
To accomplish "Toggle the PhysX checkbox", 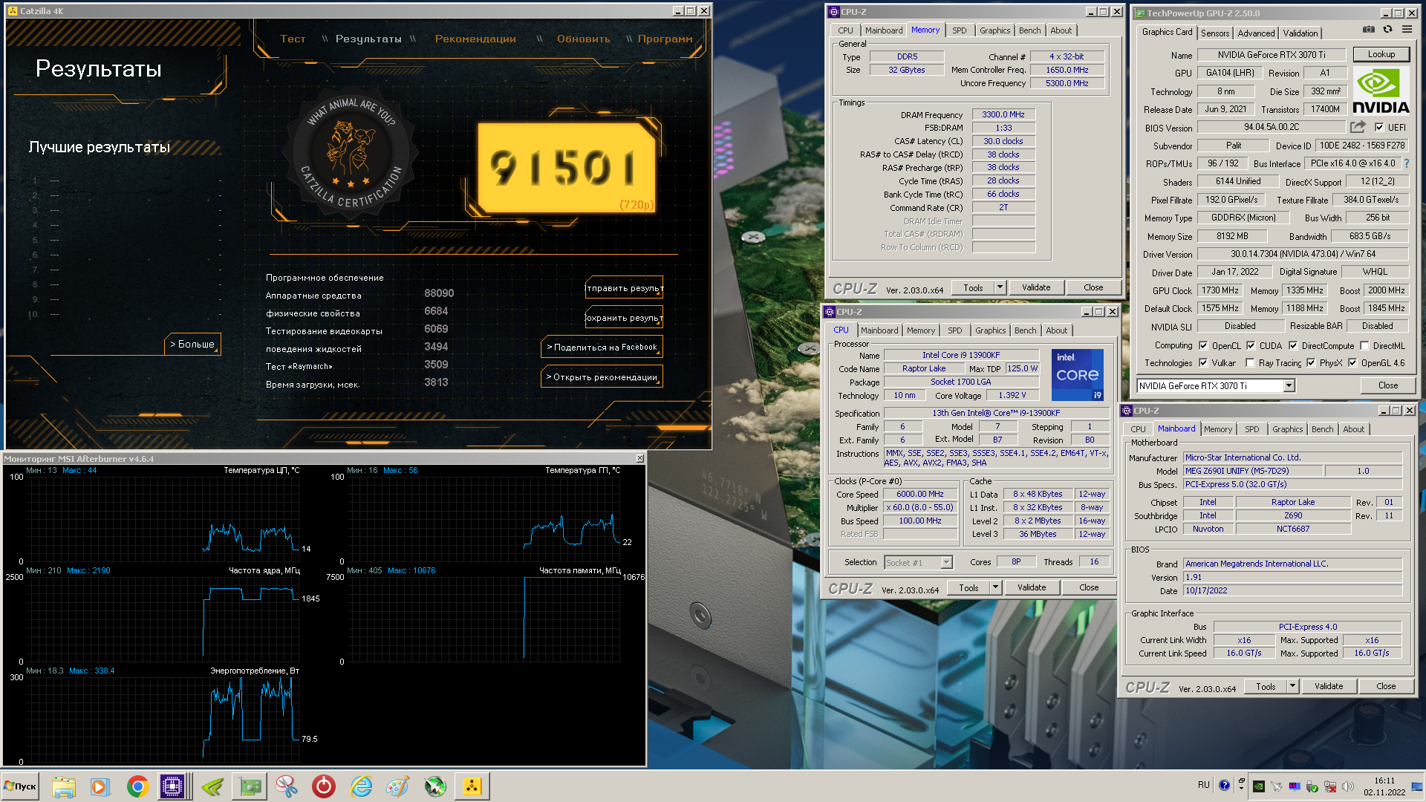I will coord(1311,363).
